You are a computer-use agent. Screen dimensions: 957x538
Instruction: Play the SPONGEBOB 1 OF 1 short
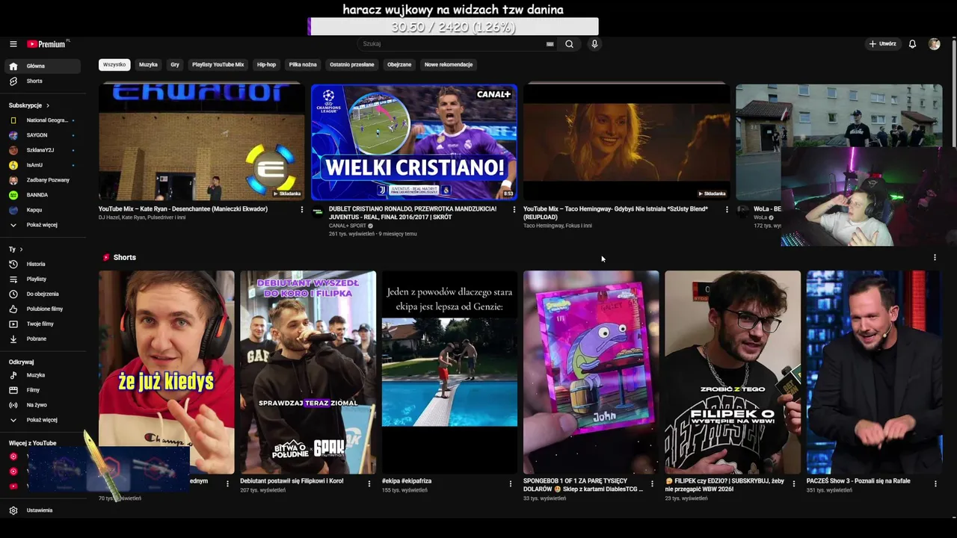pyautogui.click(x=591, y=372)
